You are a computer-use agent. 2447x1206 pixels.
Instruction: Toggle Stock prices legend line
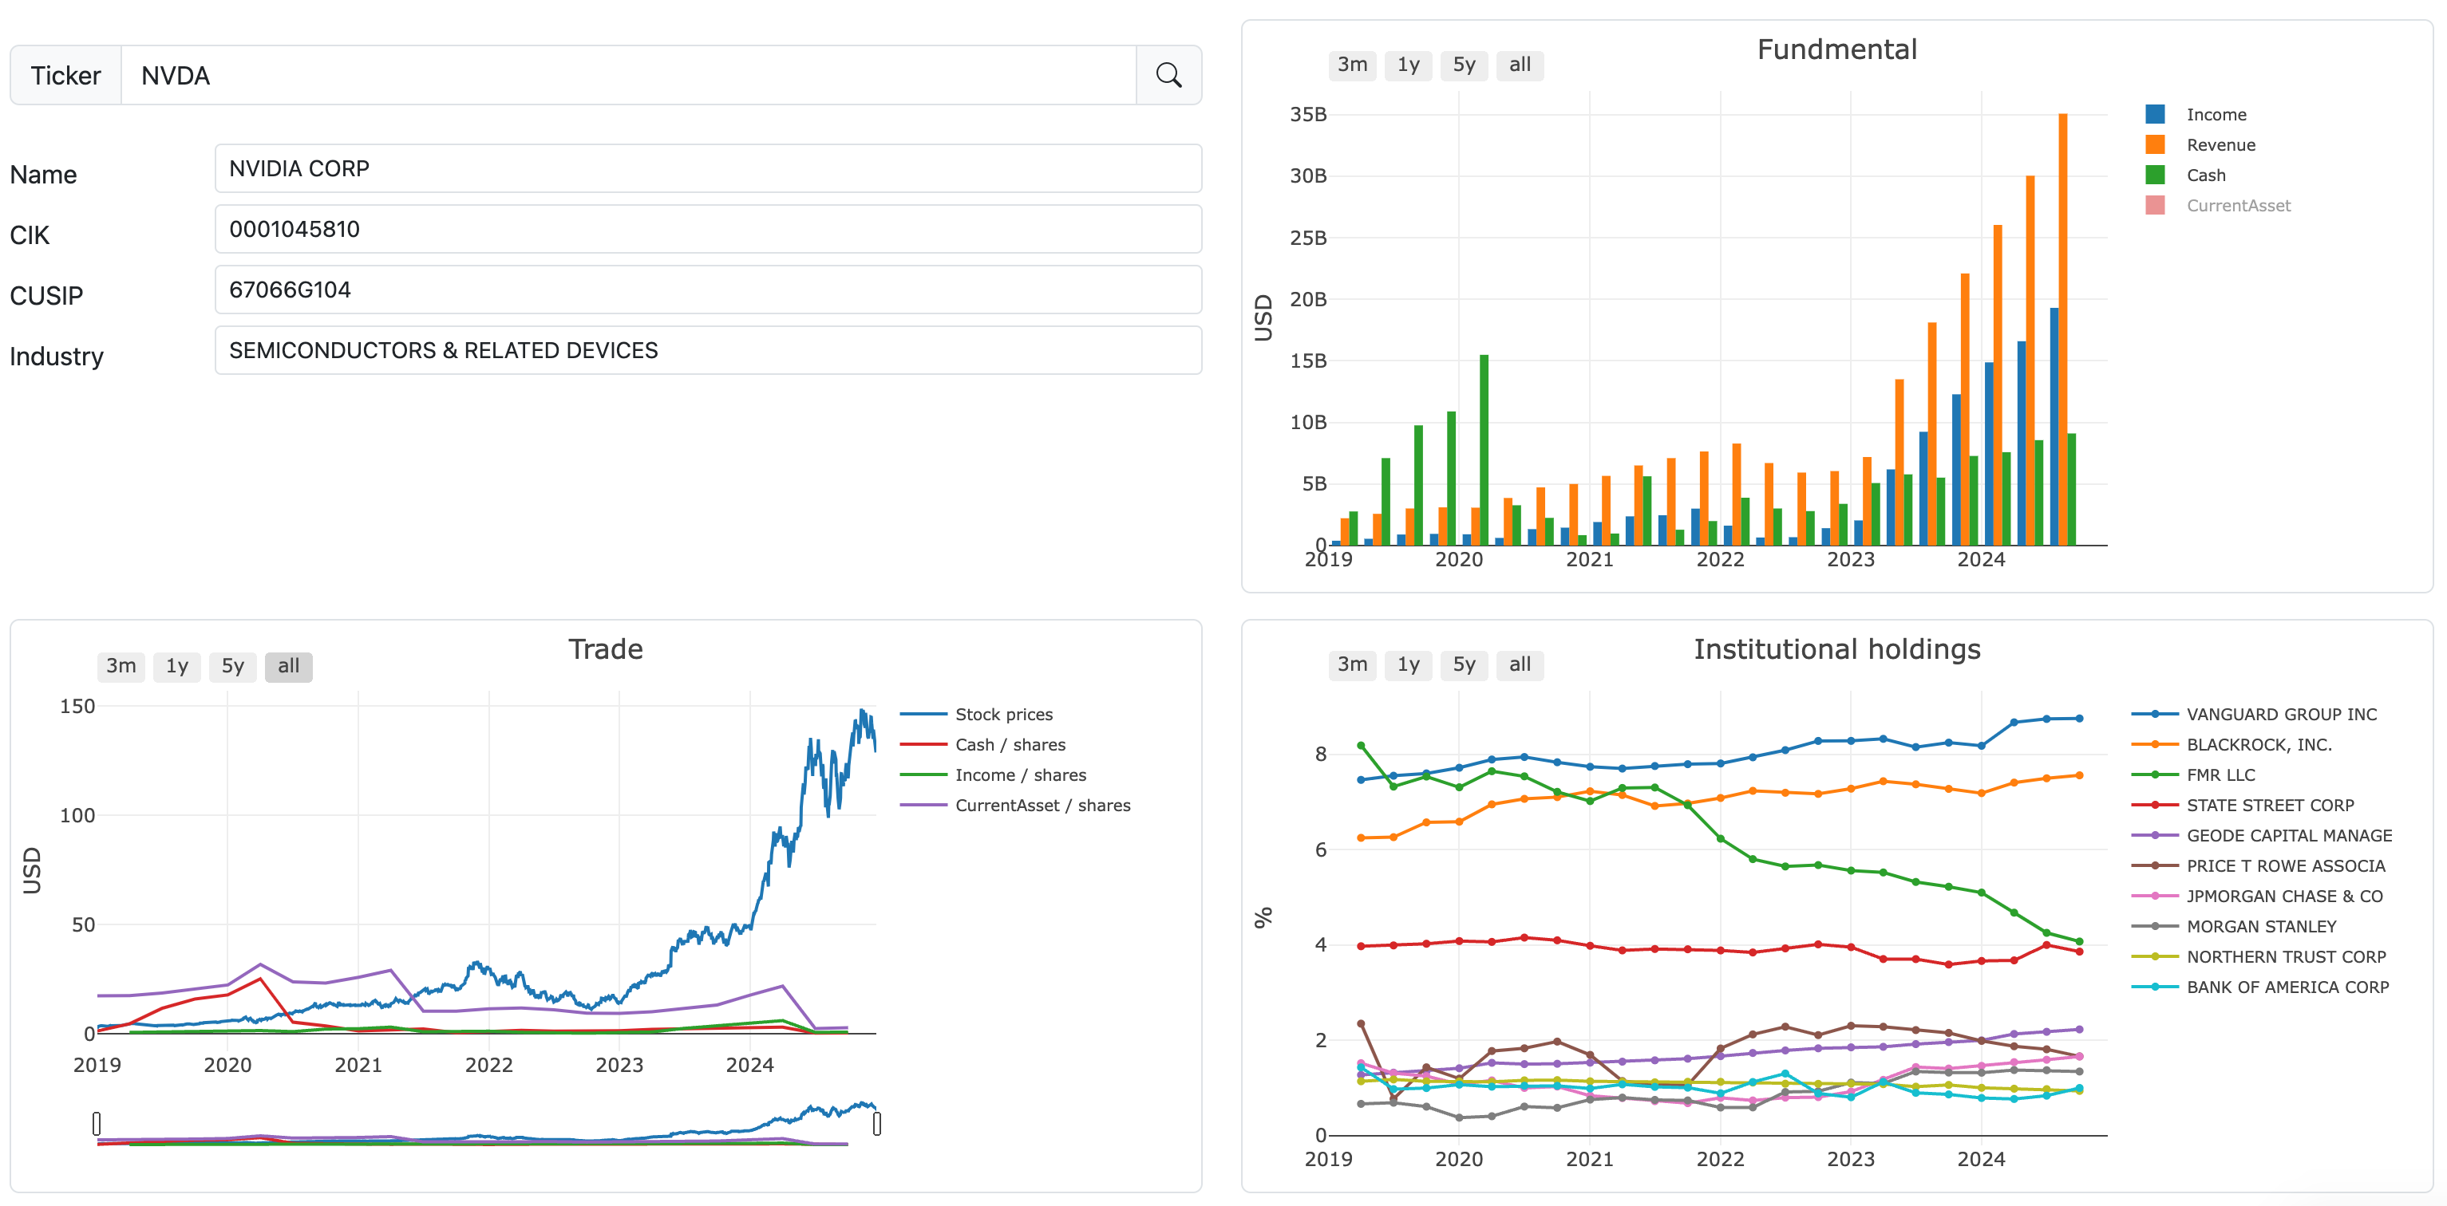click(x=923, y=714)
